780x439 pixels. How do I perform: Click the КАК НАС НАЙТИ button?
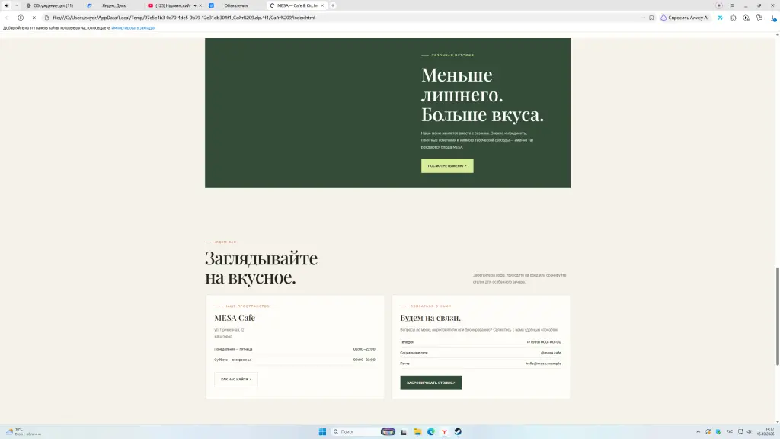(236, 380)
